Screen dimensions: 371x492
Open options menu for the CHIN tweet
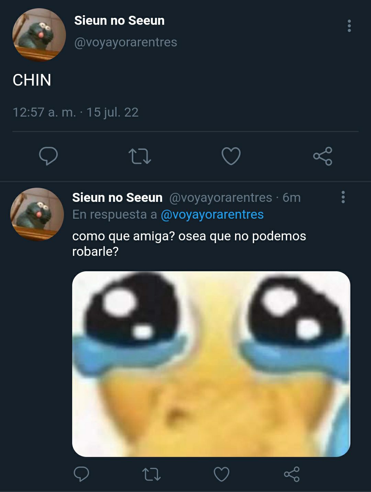[x=349, y=26]
